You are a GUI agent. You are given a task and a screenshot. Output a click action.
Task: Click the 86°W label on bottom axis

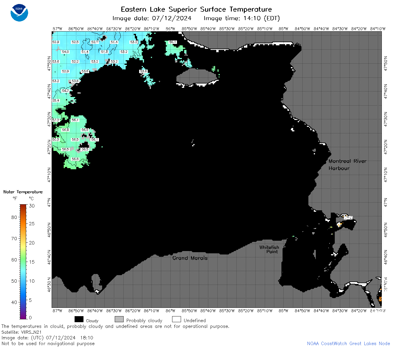point(170,310)
